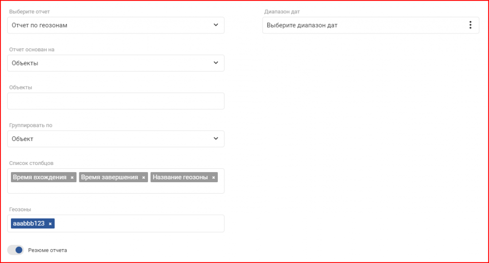Click the Резюме отчета label text
The height and width of the screenshot is (263, 489).
coord(47,250)
